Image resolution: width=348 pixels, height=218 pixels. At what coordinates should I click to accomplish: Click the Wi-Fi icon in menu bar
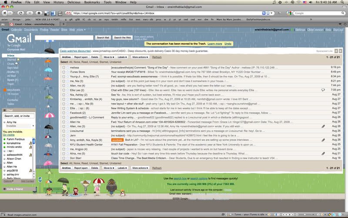[299, 2]
